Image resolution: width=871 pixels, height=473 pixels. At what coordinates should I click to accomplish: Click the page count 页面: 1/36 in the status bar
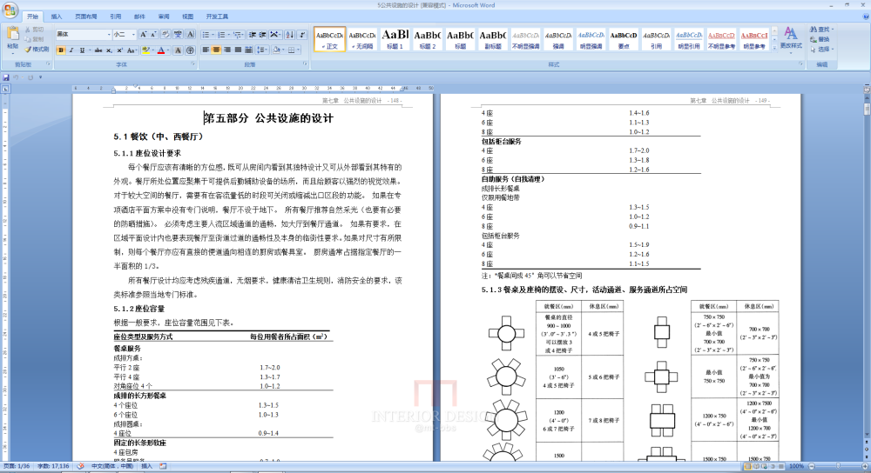[16, 466]
